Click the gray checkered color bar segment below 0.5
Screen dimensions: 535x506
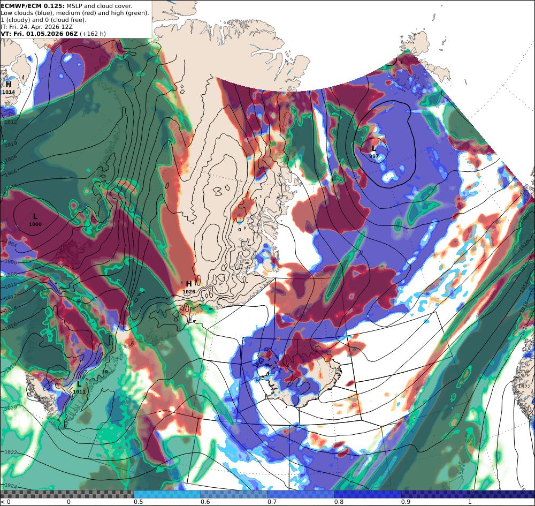point(67,494)
